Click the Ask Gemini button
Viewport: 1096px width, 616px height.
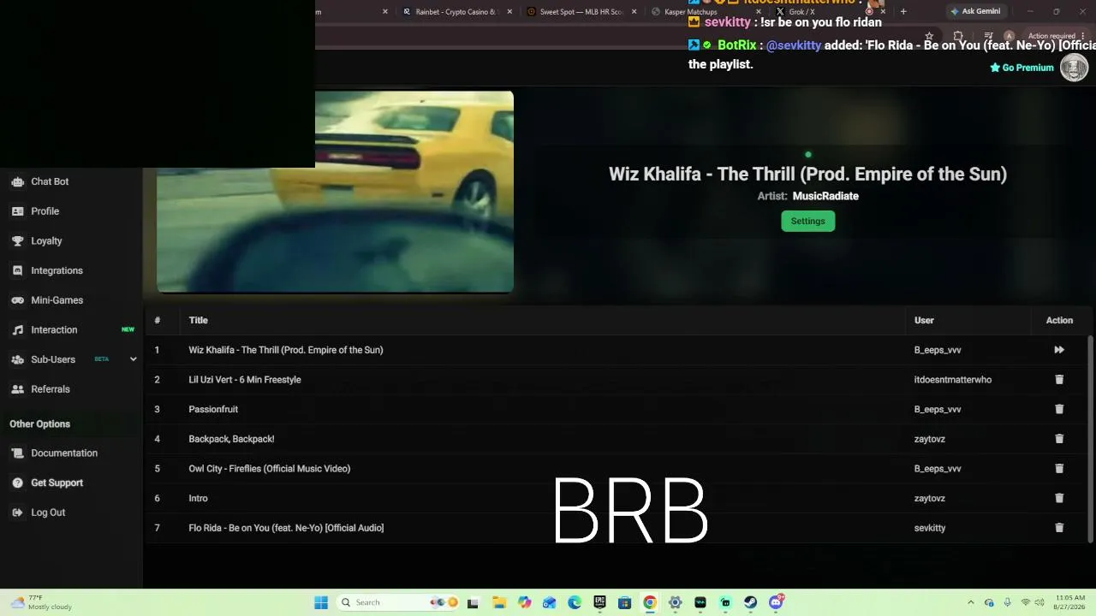[974, 12]
